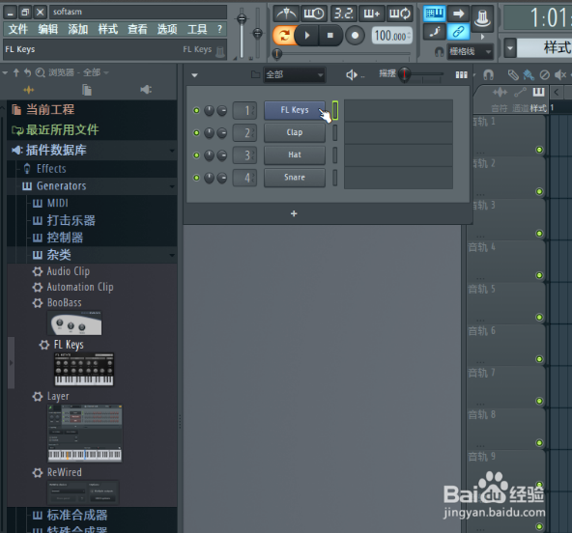Click the Hat channel button
This screenshot has width=572, height=533.
click(295, 154)
